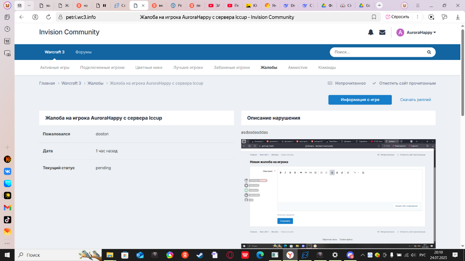Open the messages envelope icon
Image resolution: width=465 pixels, height=261 pixels.
382,33
